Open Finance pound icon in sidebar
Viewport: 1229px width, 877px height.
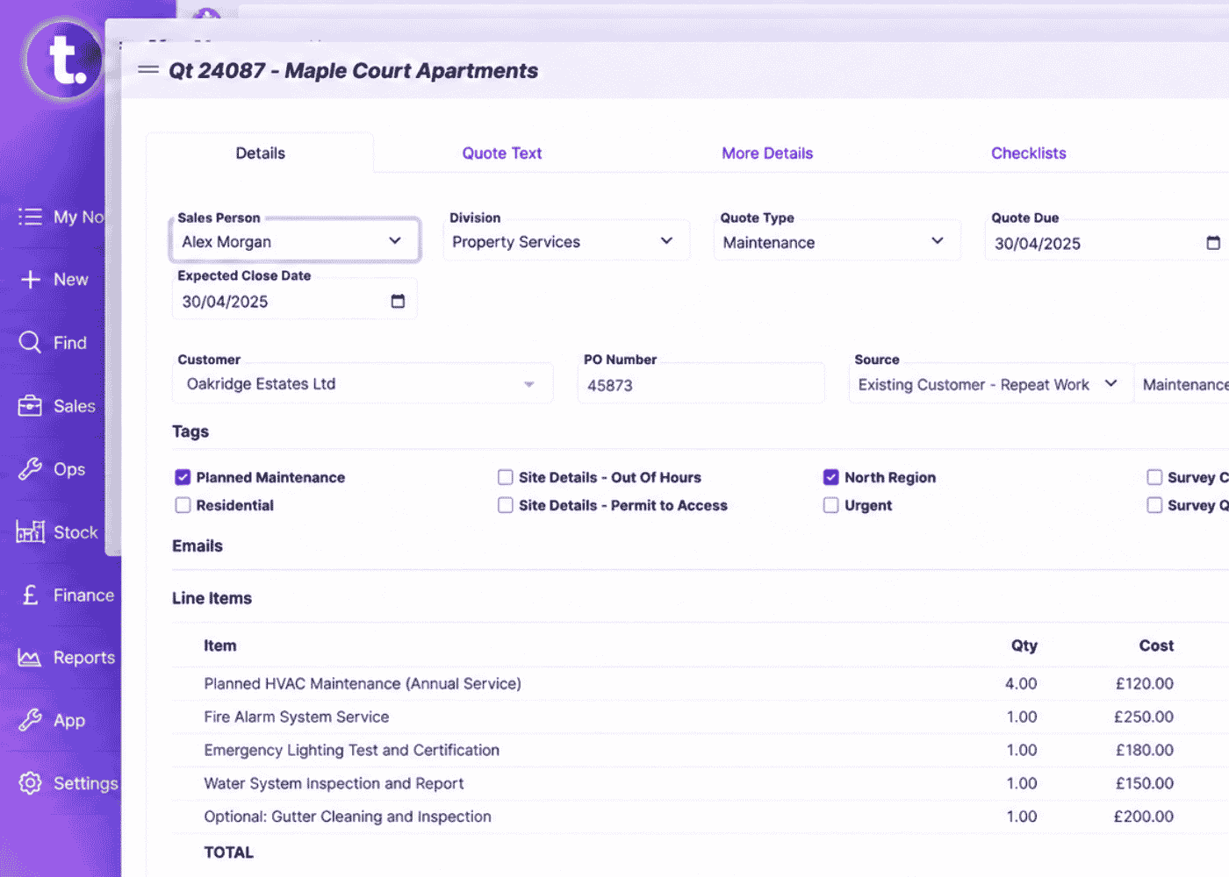[x=30, y=595]
